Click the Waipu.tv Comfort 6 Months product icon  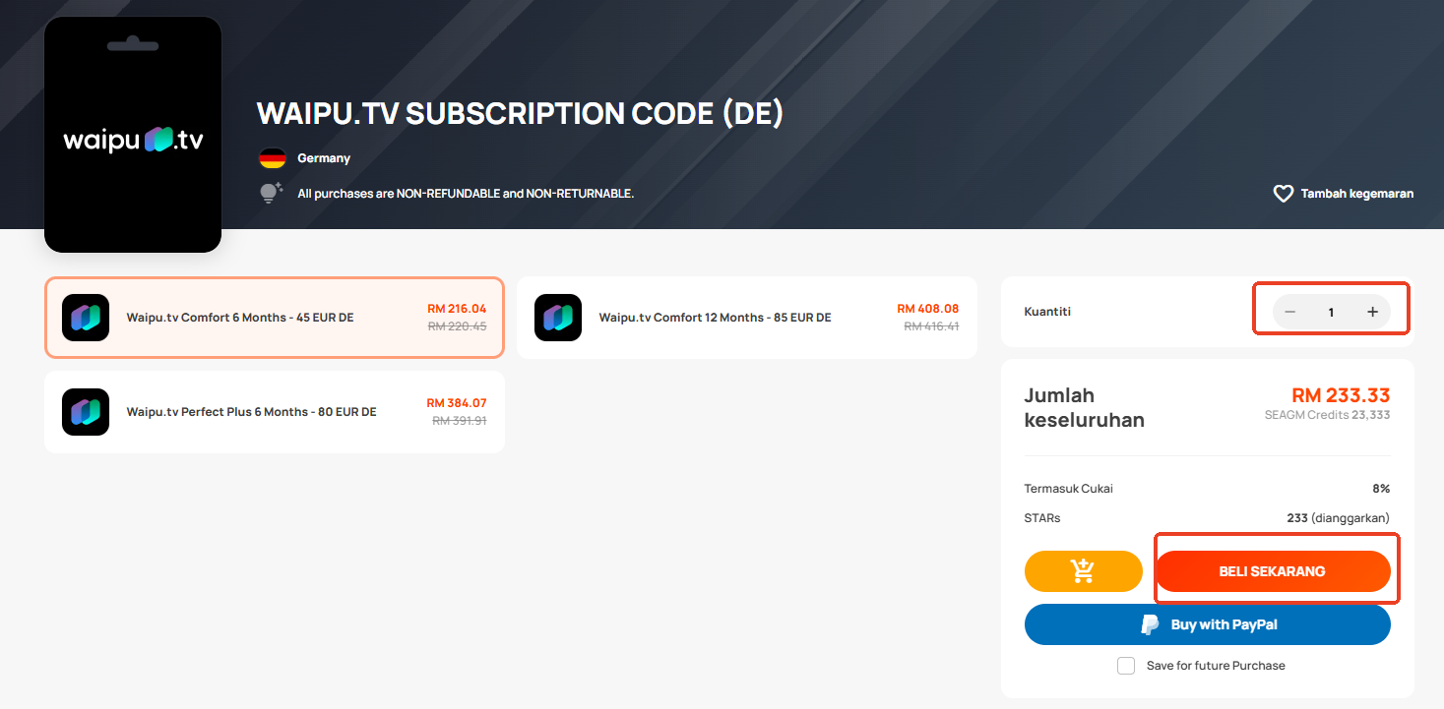(86, 318)
